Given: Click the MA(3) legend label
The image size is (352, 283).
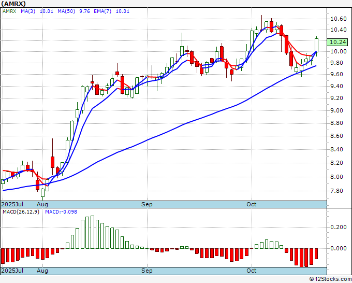Looking at the screenshot, I should point(28,11).
